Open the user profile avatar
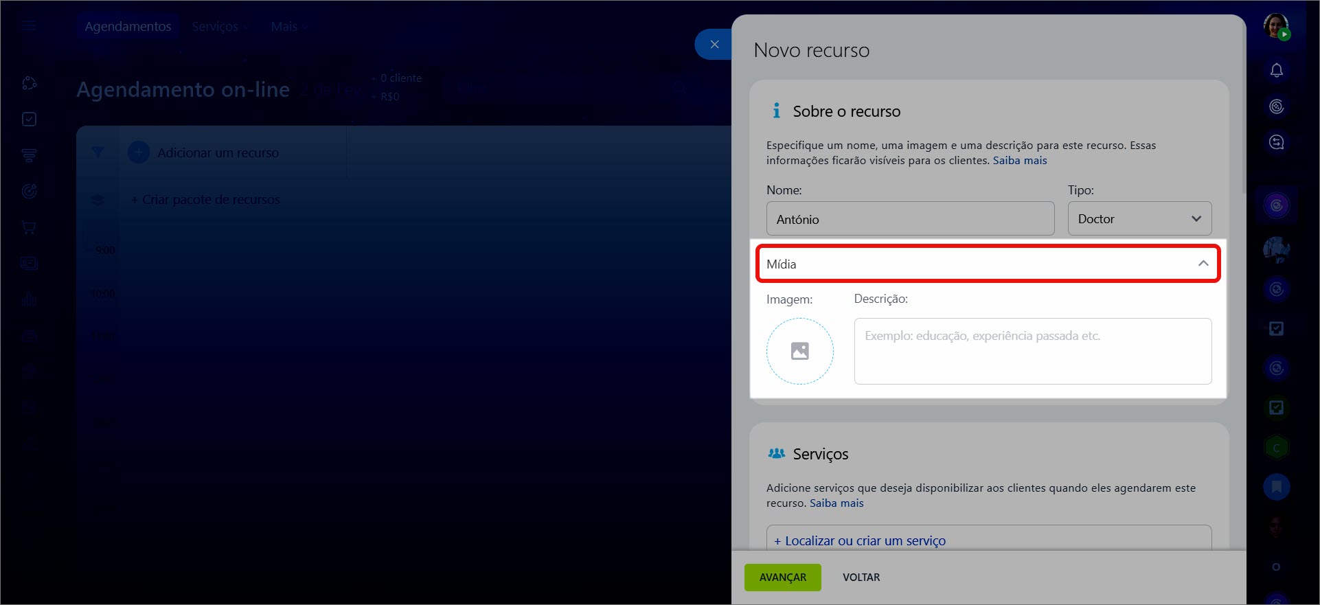The width and height of the screenshot is (1320, 605). click(x=1276, y=26)
